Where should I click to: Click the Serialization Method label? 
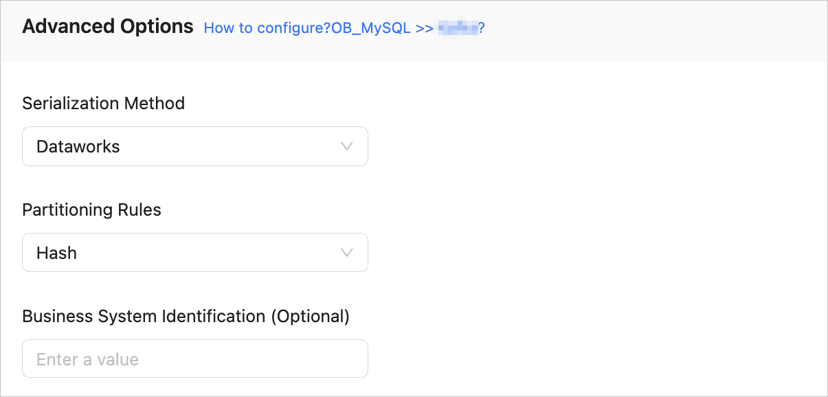pyautogui.click(x=103, y=103)
